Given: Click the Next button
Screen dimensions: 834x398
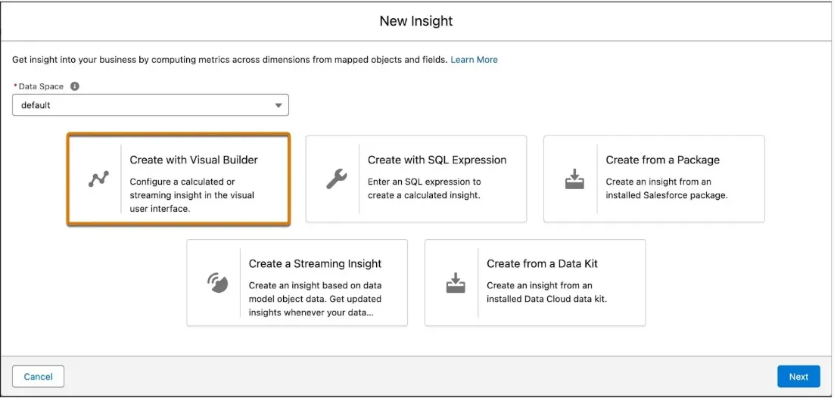Looking at the screenshot, I should [798, 376].
